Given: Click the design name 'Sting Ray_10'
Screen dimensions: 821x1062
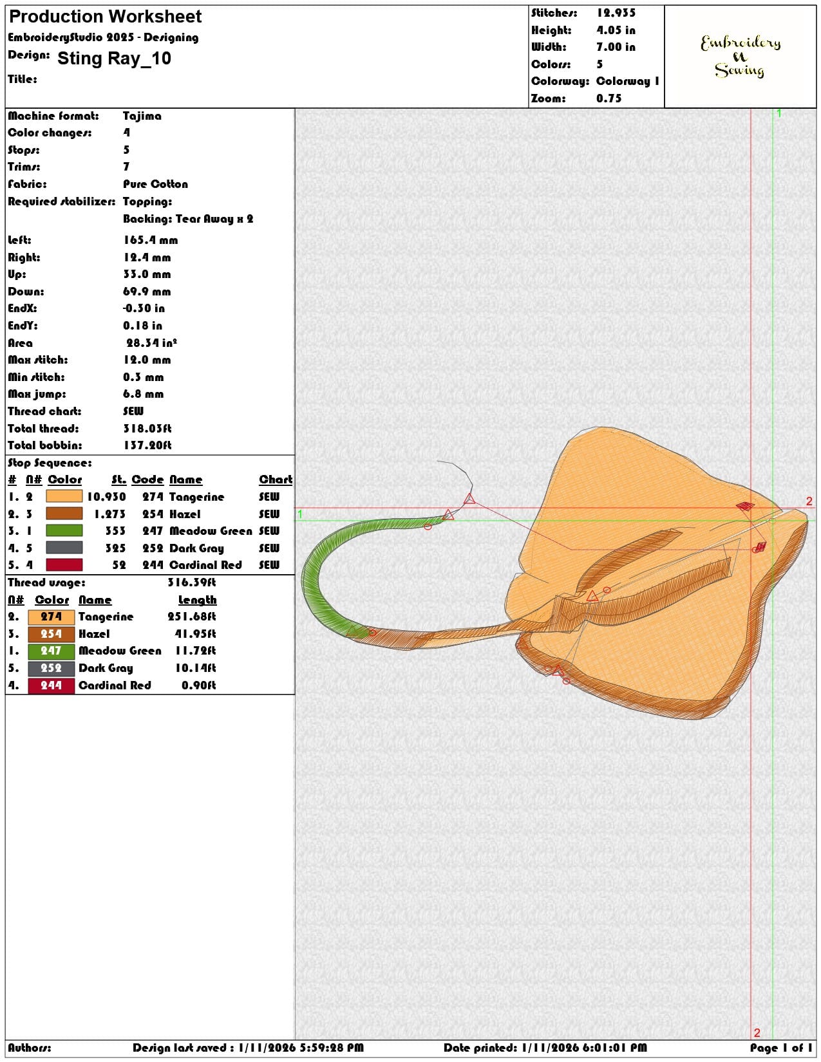Looking at the screenshot, I should (x=114, y=59).
